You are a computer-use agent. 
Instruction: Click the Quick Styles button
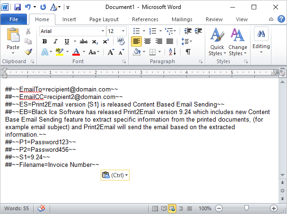217,42
